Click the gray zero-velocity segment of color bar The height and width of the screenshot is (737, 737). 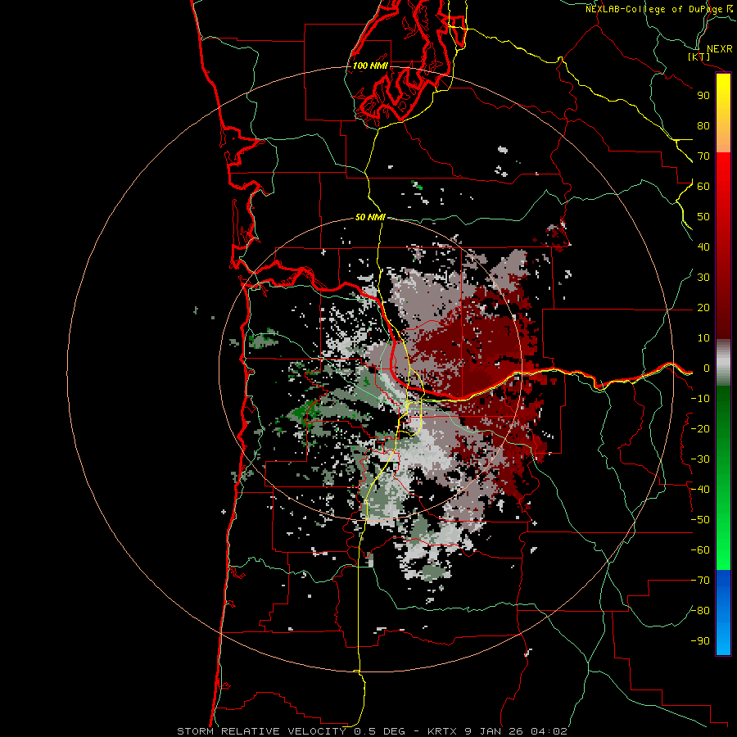tap(723, 363)
